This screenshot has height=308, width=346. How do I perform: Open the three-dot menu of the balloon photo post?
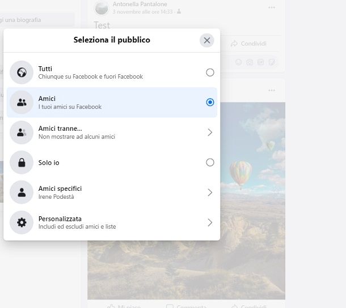272,91
